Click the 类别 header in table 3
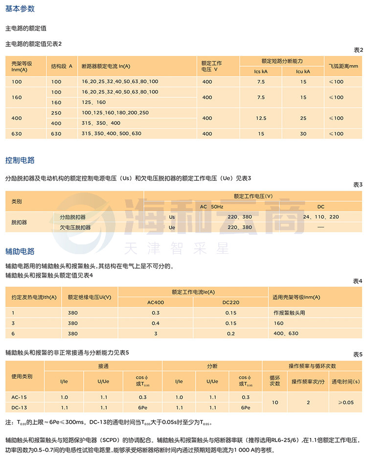Image resolution: width=367 pixels, height=460 pixels. click(x=17, y=201)
